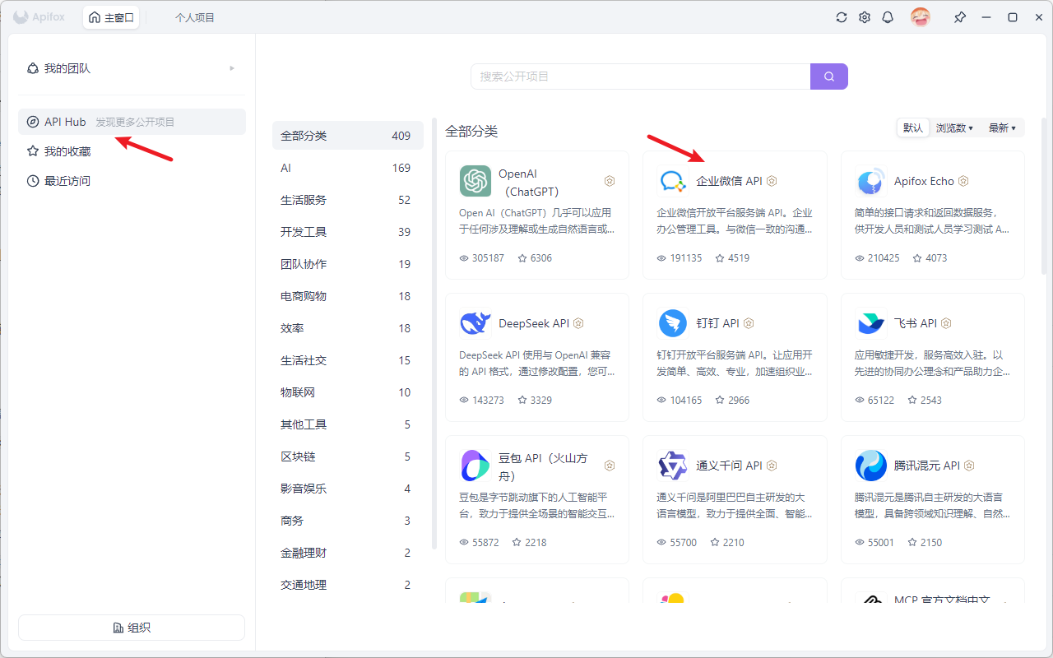1053x658 pixels.
Task: Click the category list vertical scrollbar
Action: pos(434,329)
